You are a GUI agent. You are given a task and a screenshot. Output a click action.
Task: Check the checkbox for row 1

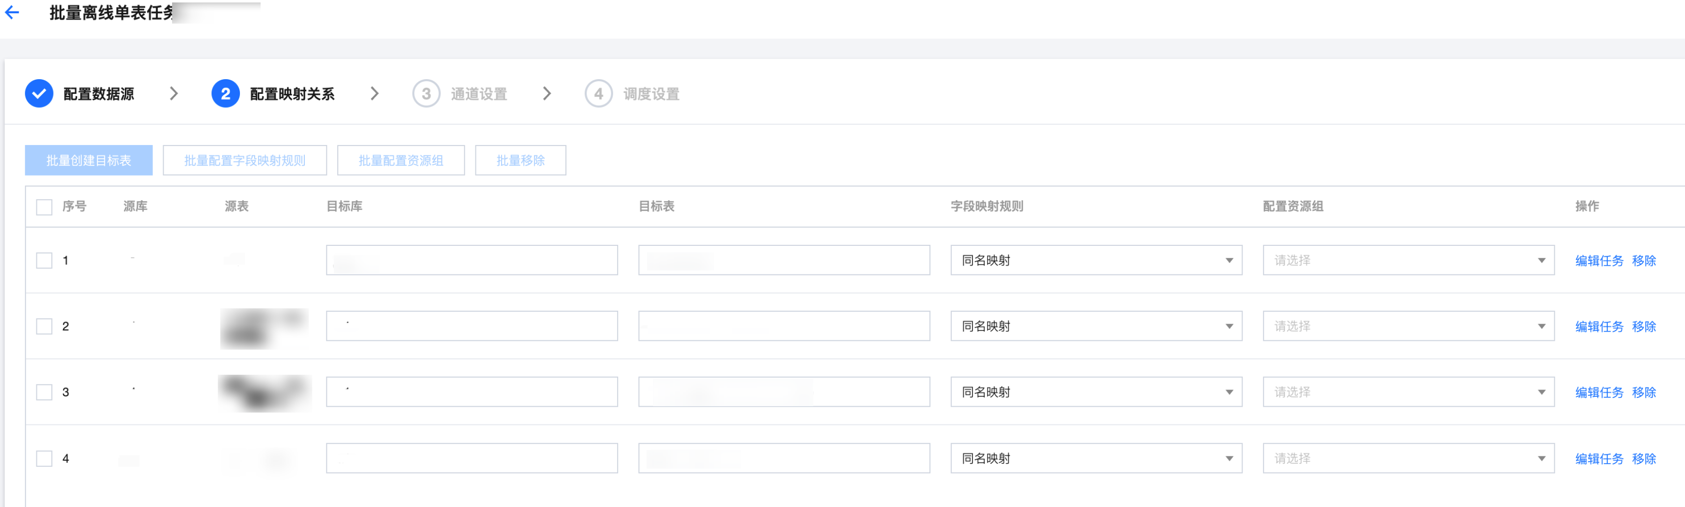tap(44, 260)
